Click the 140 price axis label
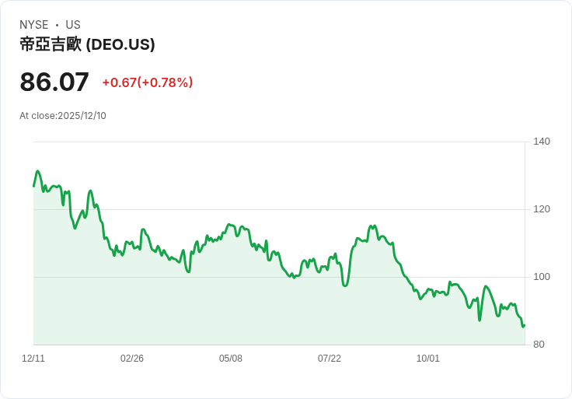This screenshot has height=399, width=572. pyautogui.click(x=542, y=142)
